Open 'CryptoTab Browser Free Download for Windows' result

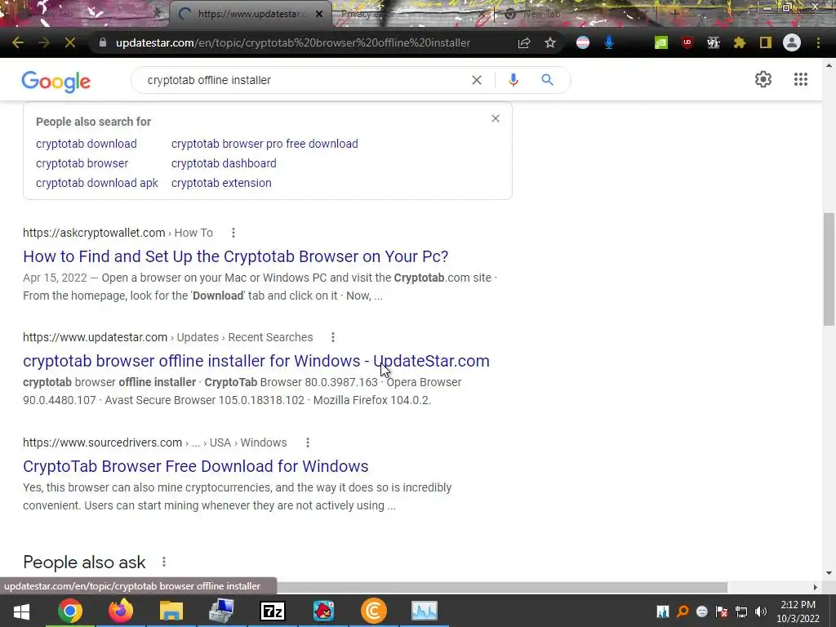[196, 466]
